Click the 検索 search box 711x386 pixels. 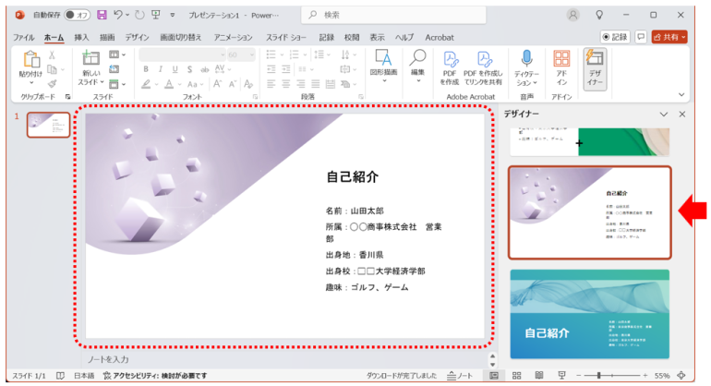393,15
